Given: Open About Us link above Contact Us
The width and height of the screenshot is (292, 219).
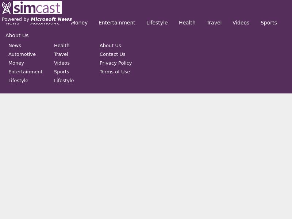Looking at the screenshot, I should point(110,45).
